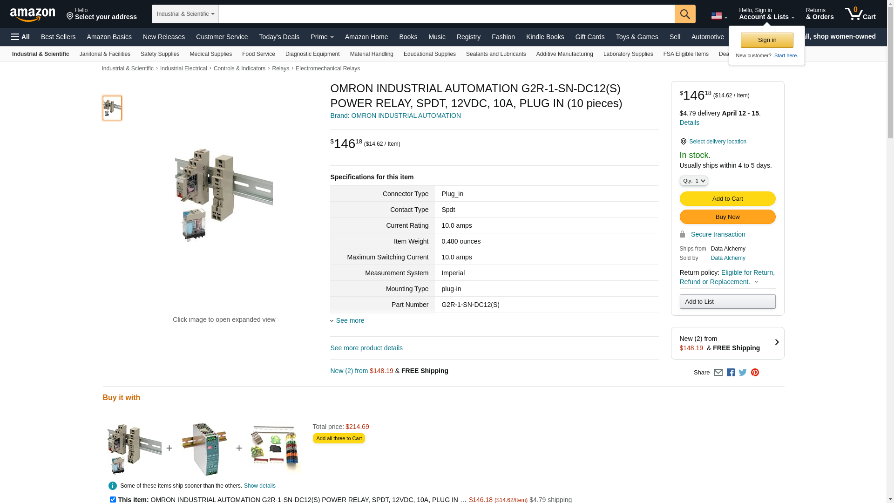
Task: Open the shopping cart icon
Action: pyautogui.click(x=860, y=14)
